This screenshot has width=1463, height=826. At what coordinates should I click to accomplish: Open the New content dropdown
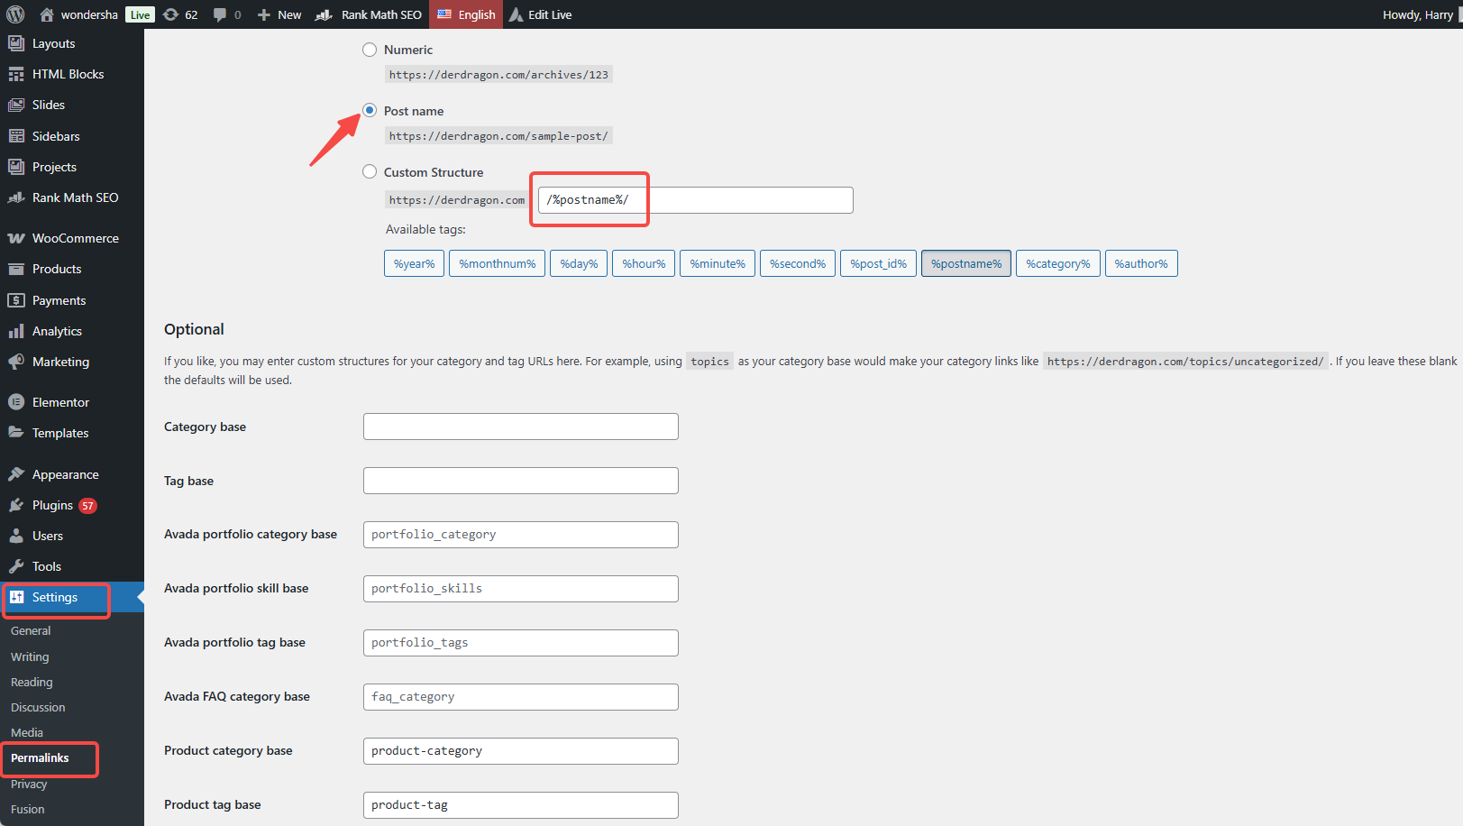click(279, 14)
